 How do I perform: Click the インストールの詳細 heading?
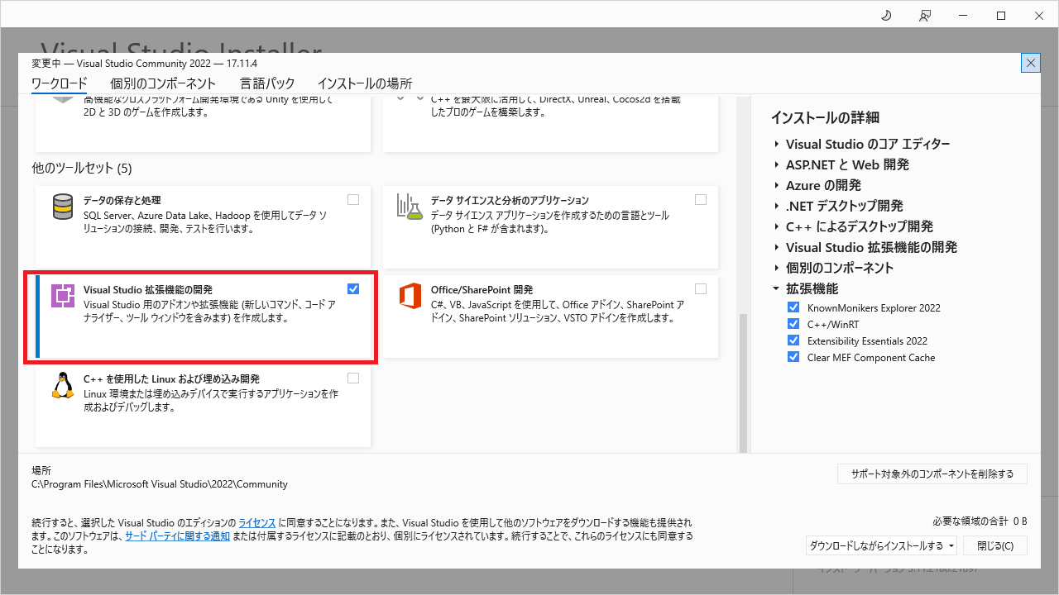(x=825, y=117)
